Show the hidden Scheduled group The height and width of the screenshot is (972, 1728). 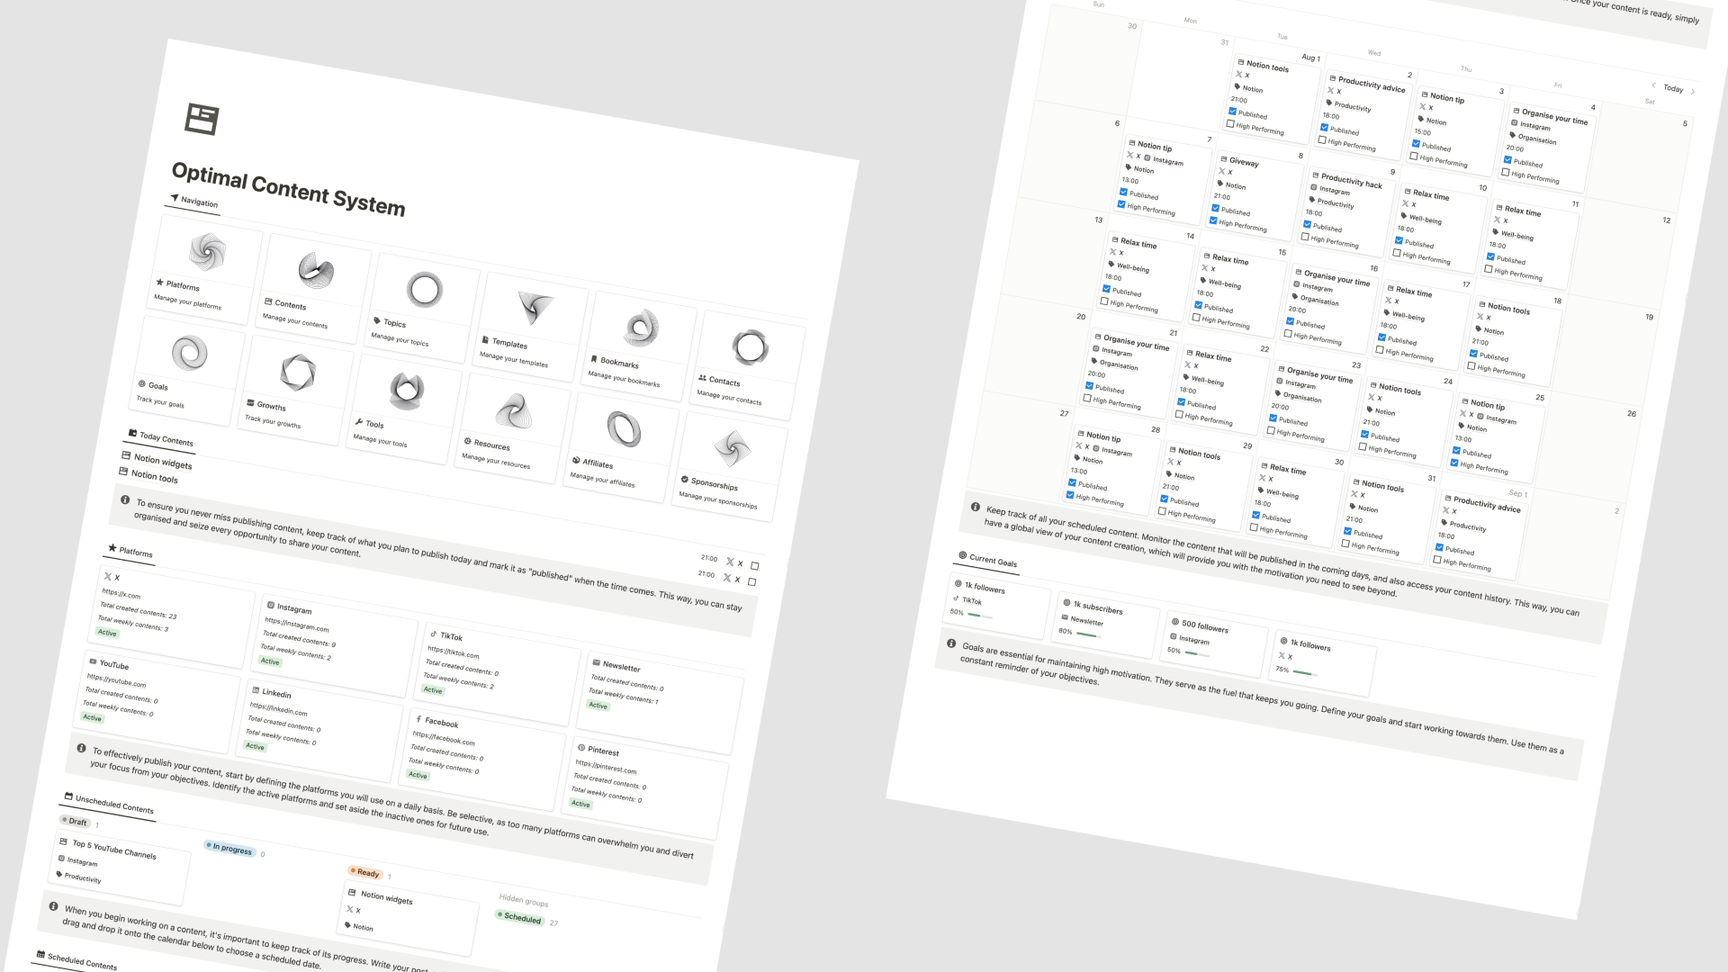(x=518, y=917)
